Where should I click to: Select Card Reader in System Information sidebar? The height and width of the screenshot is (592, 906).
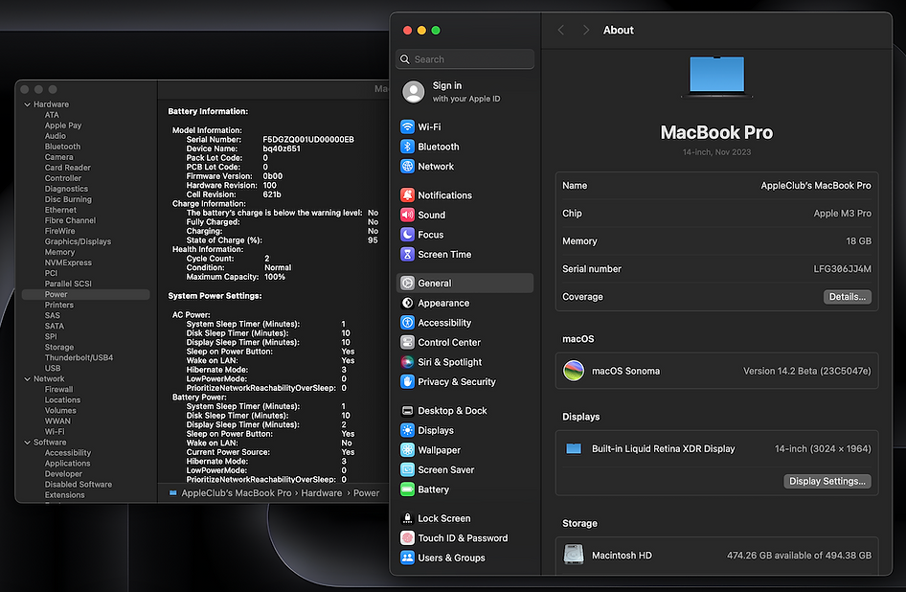(68, 168)
